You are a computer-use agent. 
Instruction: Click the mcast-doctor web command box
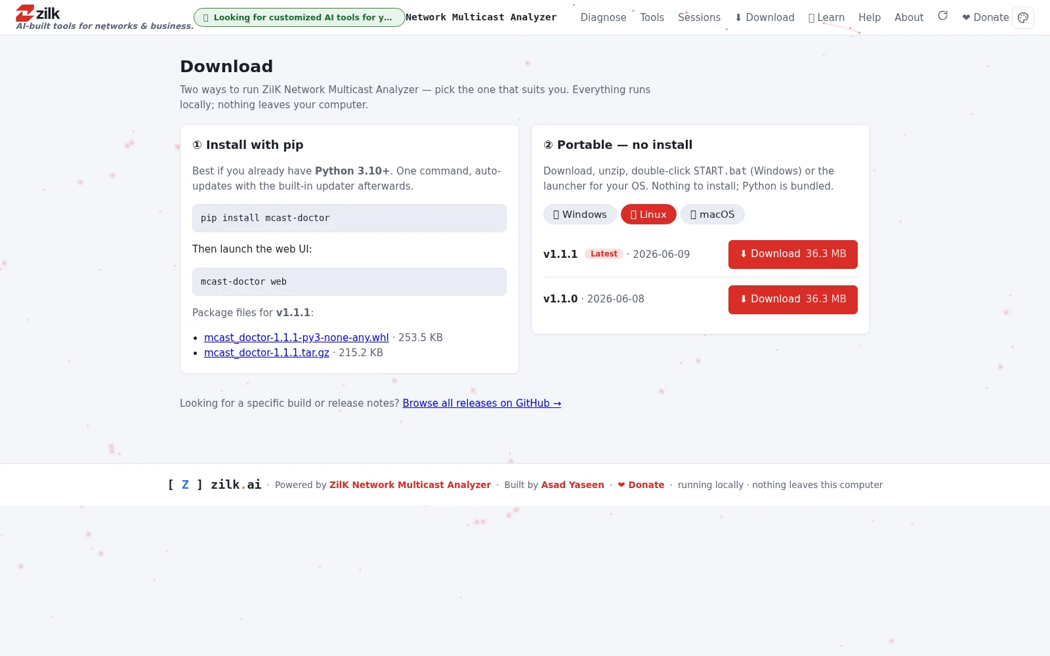[x=349, y=281]
